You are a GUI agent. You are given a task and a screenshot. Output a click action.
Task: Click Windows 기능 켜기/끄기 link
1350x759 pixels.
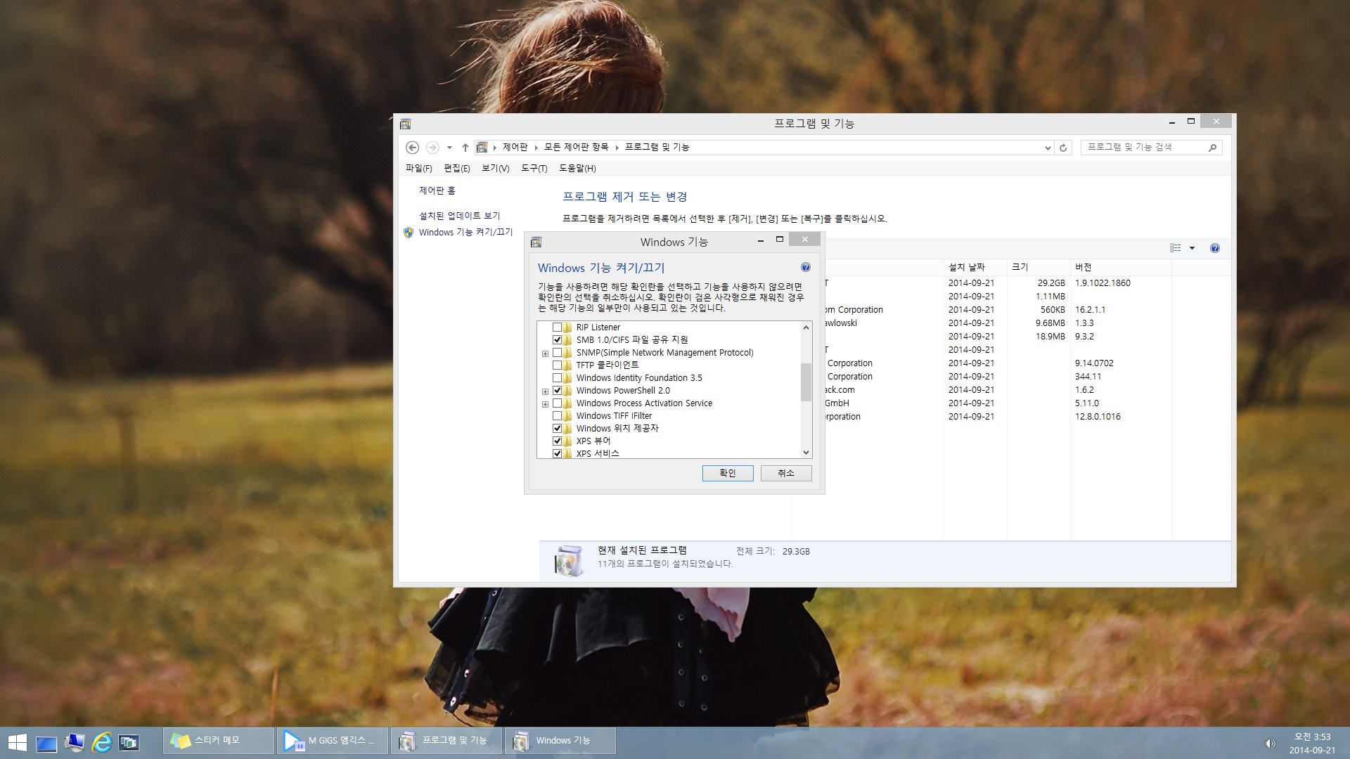(x=465, y=233)
